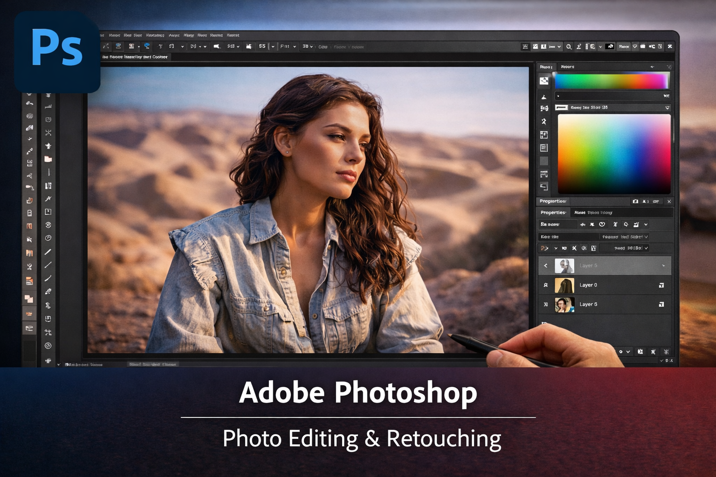
Task: Click the wide dark input bar below hue strip
Action: 613,96
